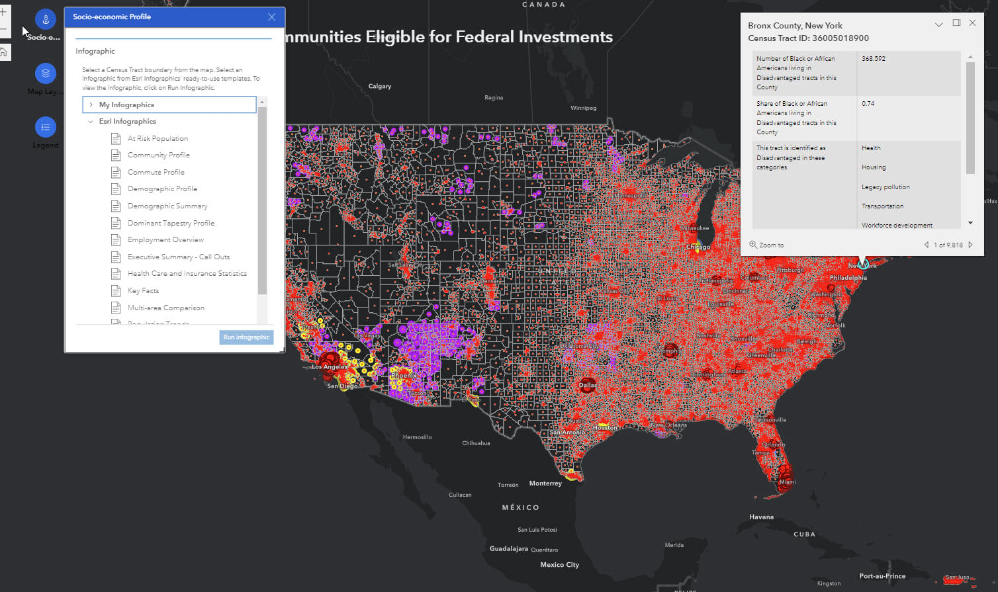
Task: Close the Socio-economic Profile panel
Action: pyautogui.click(x=271, y=17)
